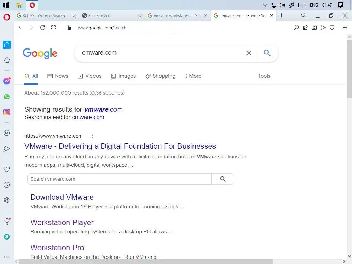Send page via My Flow toolbar icon

323,27
